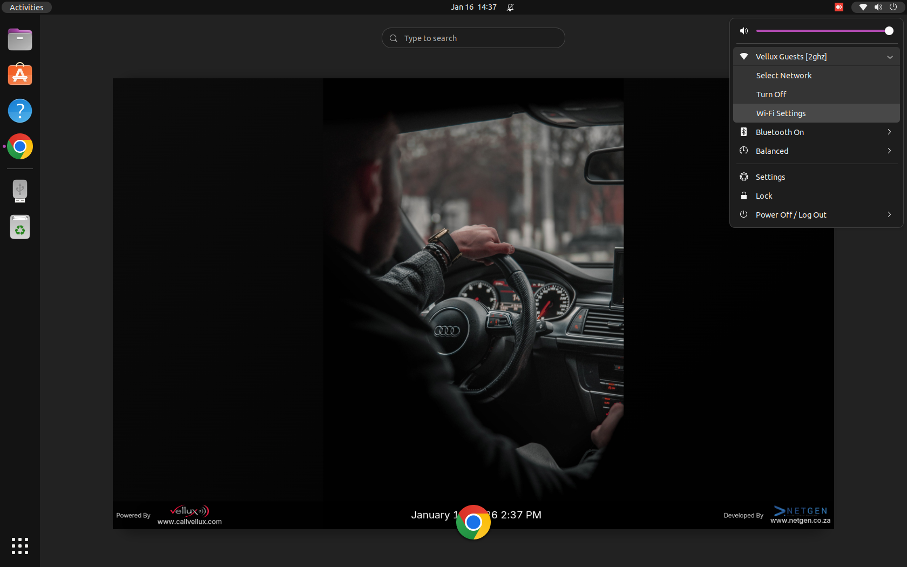907x567 pixels.
Task: Open the Trash from the dock
Action: [x=20, y=227]
